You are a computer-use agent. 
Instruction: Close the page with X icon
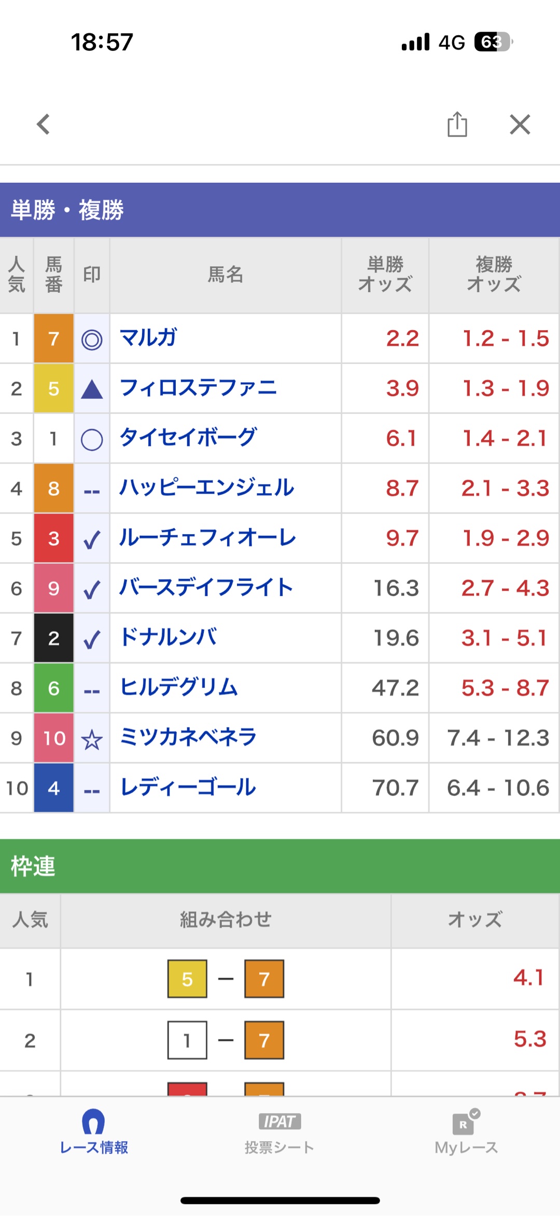point(520,125)
